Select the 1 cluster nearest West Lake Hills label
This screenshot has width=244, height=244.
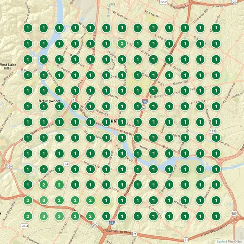point(28,59)
